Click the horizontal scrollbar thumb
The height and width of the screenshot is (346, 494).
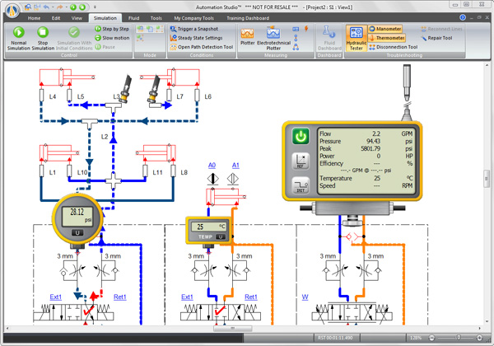click(232, 329)
